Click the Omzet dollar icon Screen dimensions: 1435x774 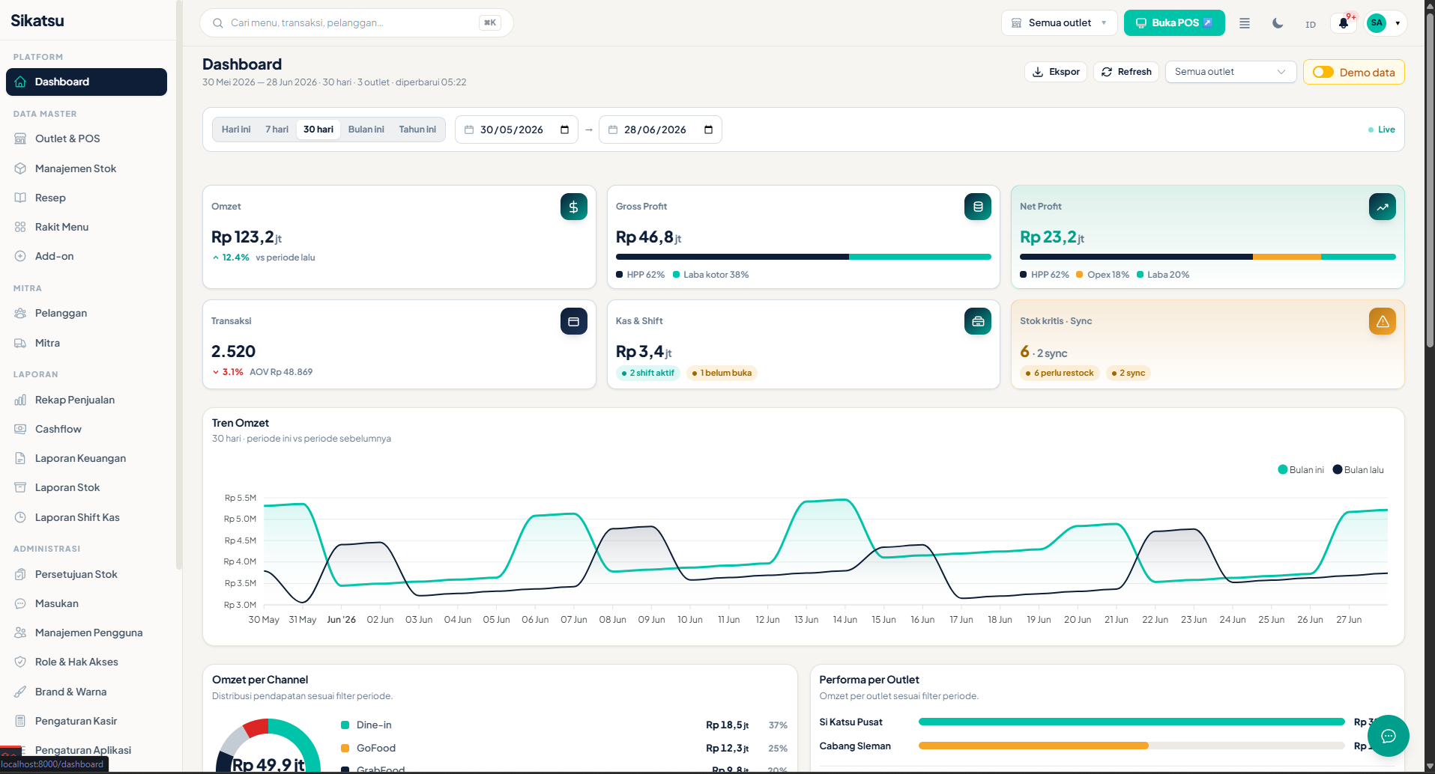[573, 207]
